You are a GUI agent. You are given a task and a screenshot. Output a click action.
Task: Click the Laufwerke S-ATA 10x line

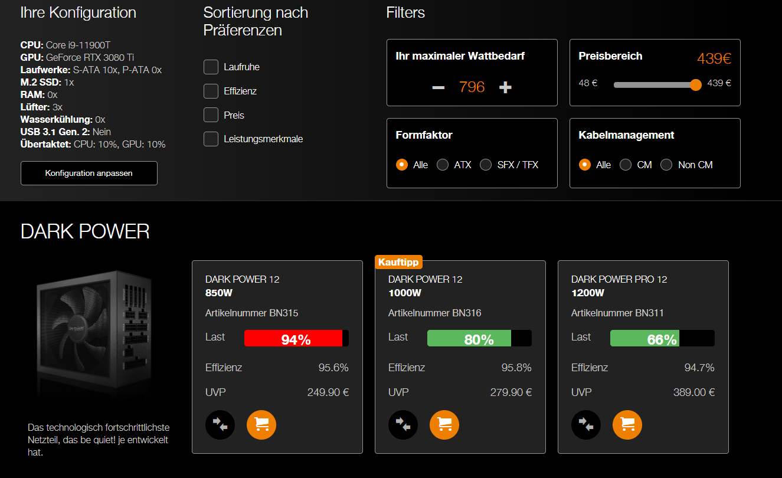91,70
